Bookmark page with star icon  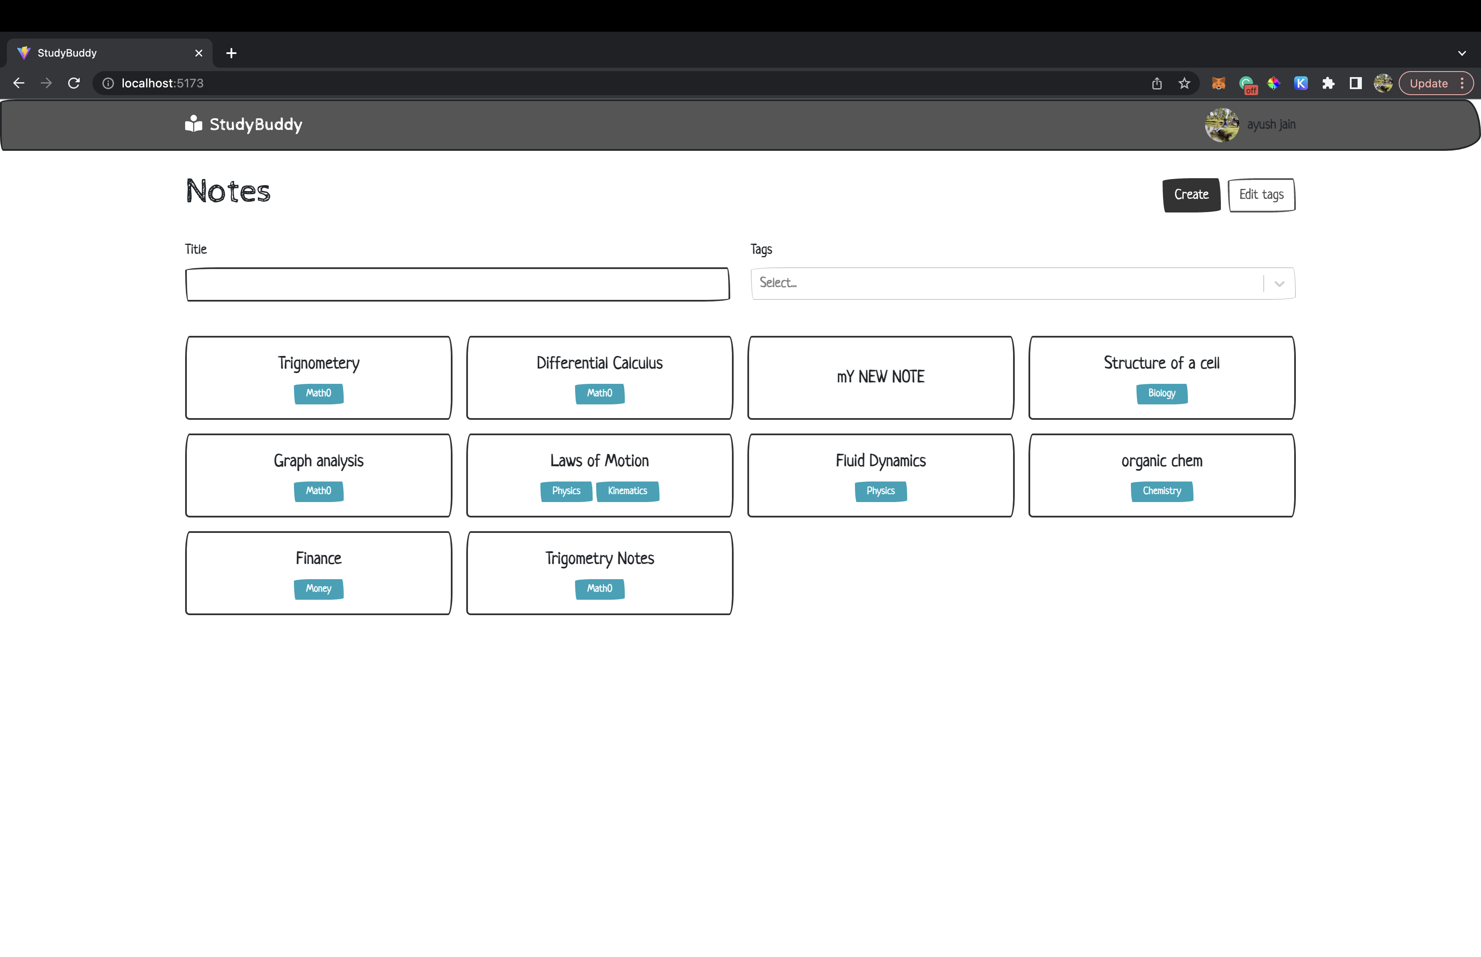(x=1184, y=83)
